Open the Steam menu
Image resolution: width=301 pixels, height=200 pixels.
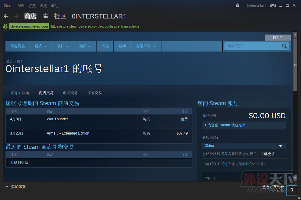(x=8, y=5)
